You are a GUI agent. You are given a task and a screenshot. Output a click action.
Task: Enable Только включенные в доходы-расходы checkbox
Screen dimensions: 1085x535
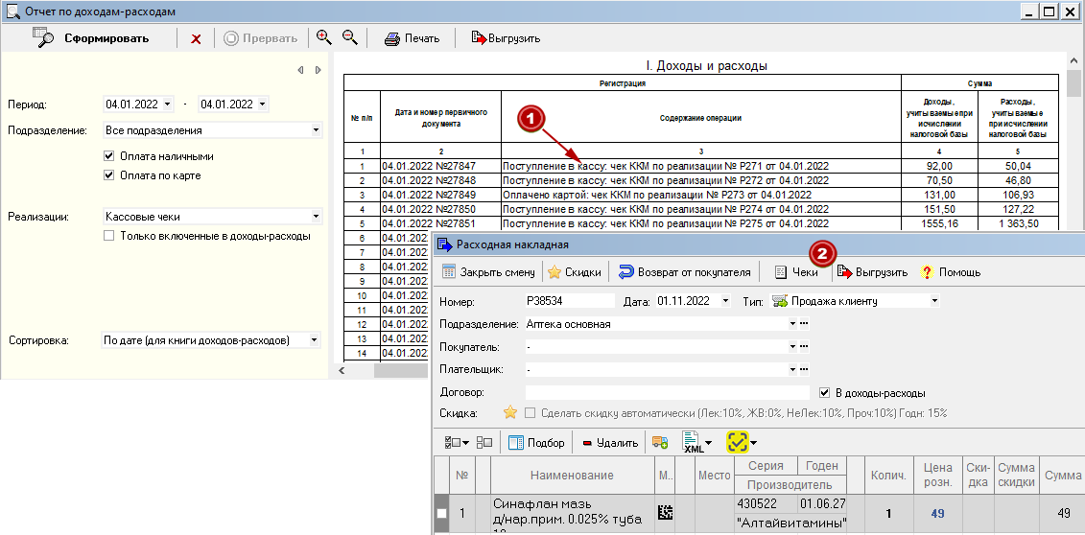(108, 236)
